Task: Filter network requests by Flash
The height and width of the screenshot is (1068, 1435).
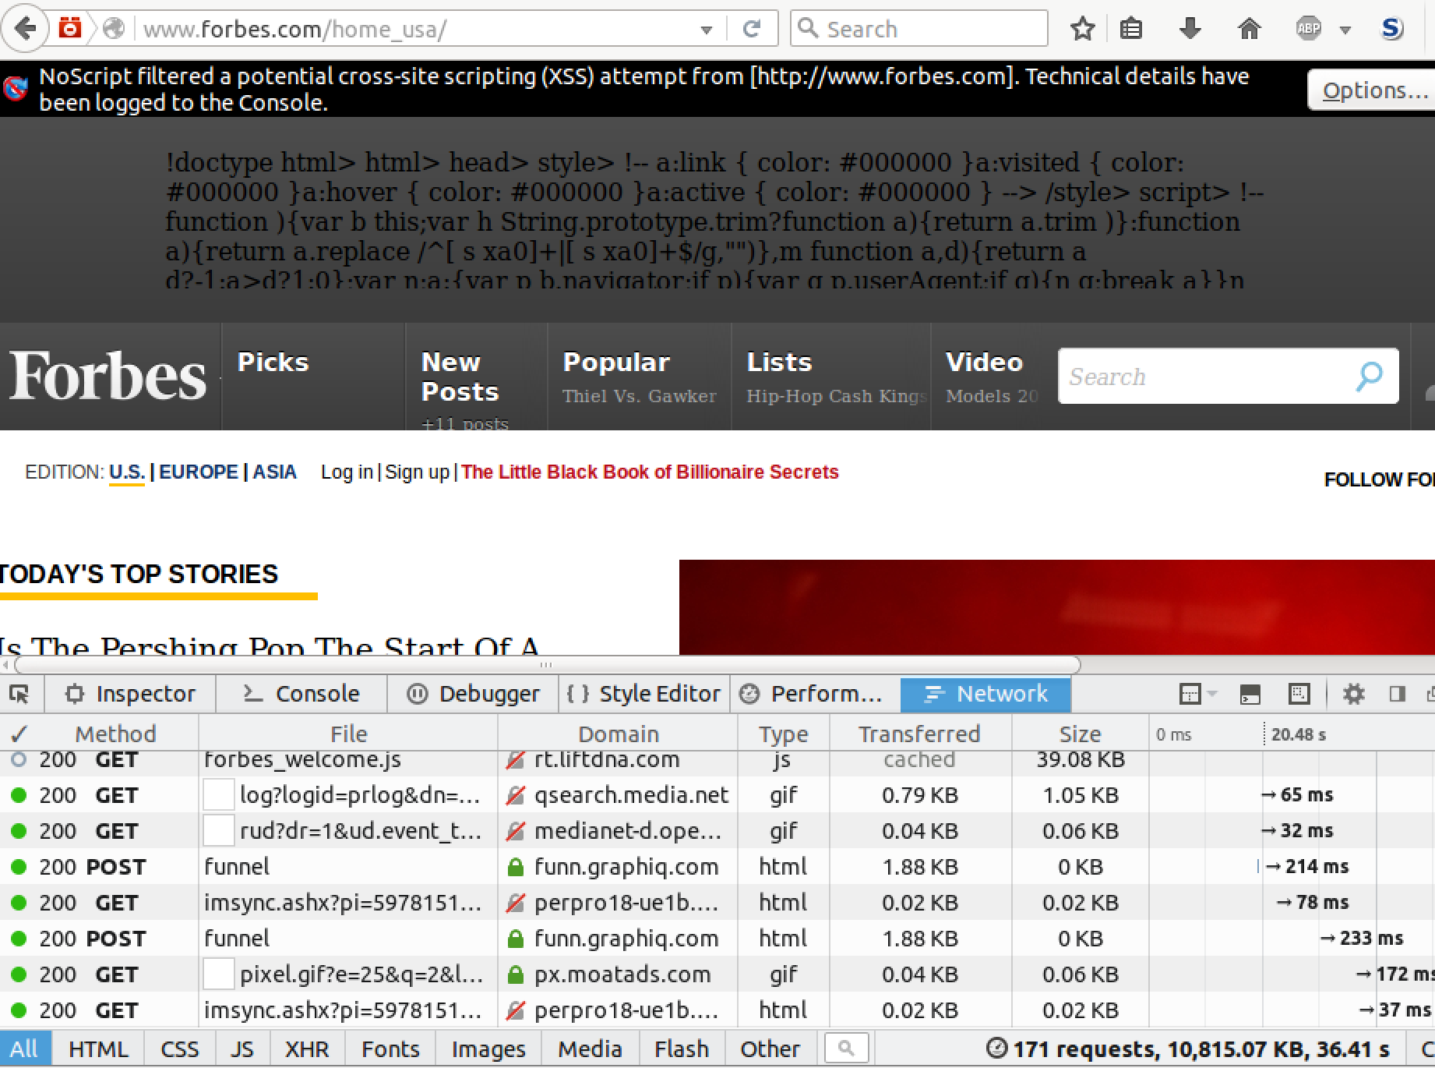Action: click(x=682, y=1049)
